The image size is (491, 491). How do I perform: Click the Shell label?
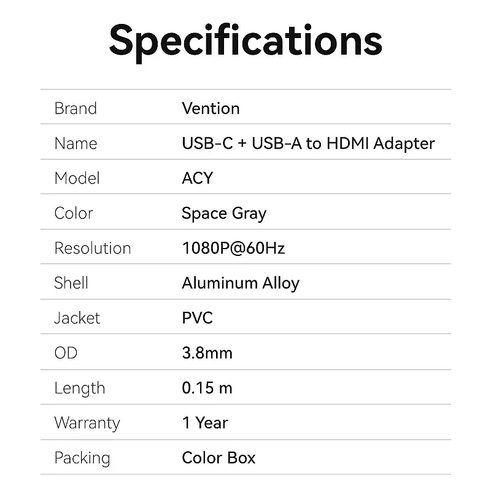point(71,284)
